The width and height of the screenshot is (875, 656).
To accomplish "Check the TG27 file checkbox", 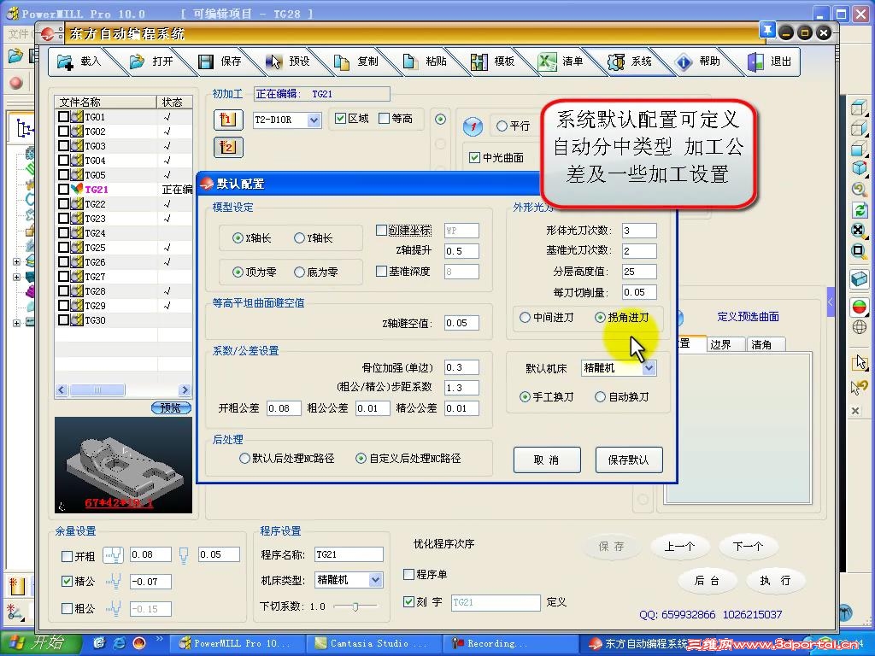I will pyautogui.click(x=63, y=276).
